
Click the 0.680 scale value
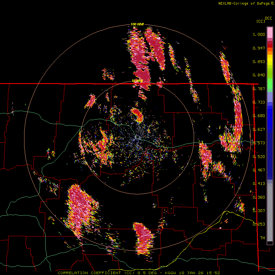tap(259, 116)
